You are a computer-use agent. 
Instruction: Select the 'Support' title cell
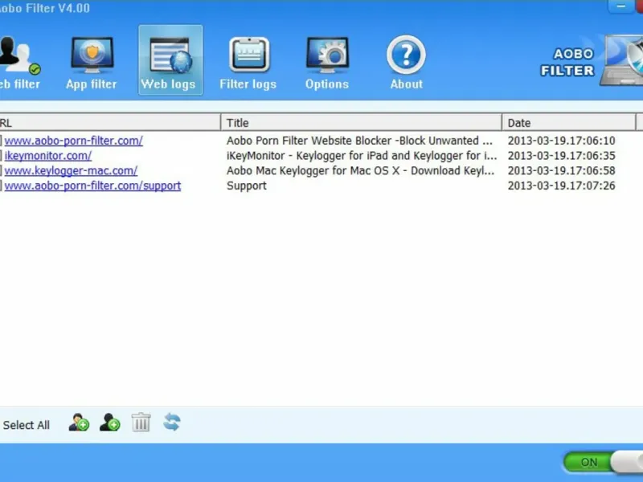(247, 186)
